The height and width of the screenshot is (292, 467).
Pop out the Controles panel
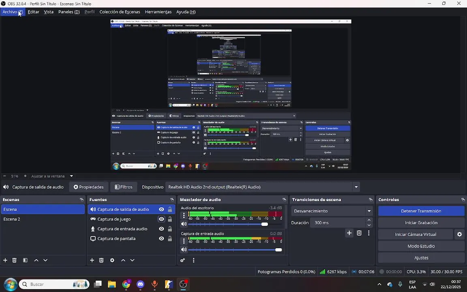(463, 200)
